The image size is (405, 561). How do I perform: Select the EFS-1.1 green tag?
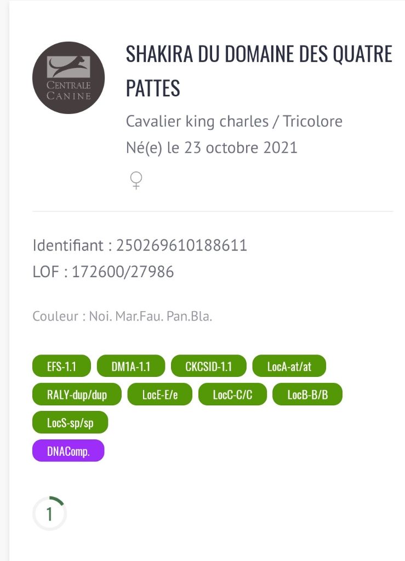(61, 367)
